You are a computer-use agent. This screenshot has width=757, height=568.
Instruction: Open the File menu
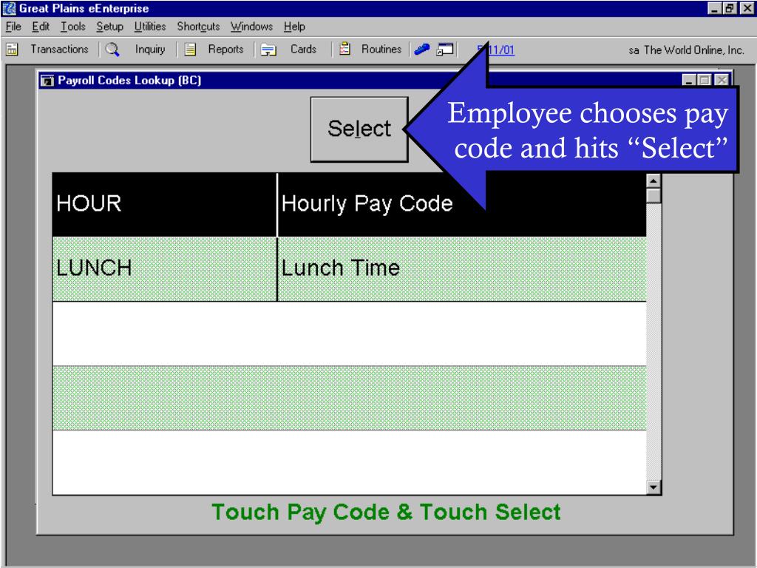click(x=13, y=27)
